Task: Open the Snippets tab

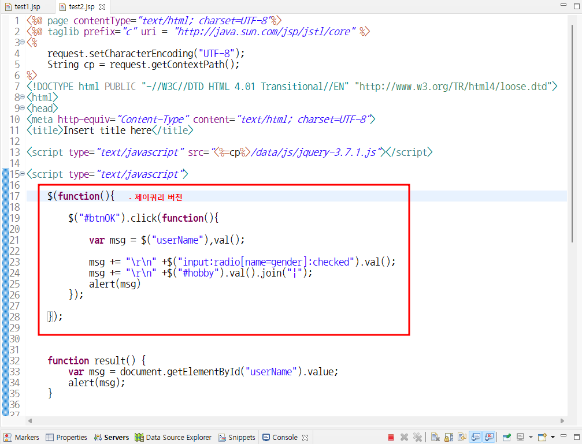Action: (237, 437)
